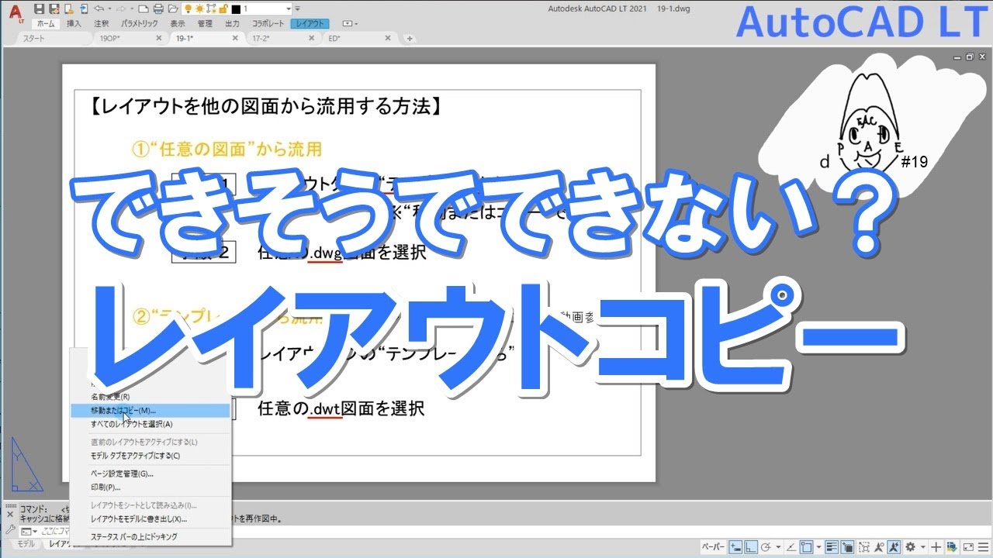The width and height of the screenshot is (993, 558).
Task: Open the Customize Quick Access Toolbar dropdown
Action: coord(297,9)
